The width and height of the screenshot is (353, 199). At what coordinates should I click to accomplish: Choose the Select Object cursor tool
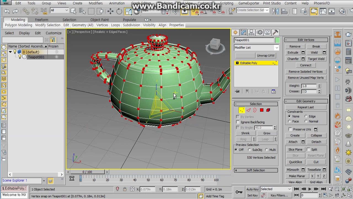pos(73,11)
